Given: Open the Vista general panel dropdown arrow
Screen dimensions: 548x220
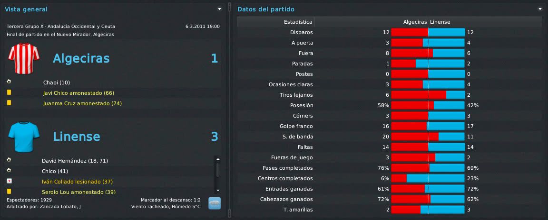Looking at the screenshot, I should tap(219, 9).
